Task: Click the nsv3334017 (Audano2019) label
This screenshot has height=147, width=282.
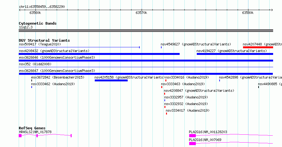Action: [188, 110]
